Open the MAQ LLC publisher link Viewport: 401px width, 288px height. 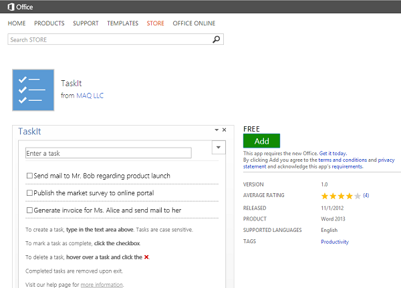coord(90,96)
